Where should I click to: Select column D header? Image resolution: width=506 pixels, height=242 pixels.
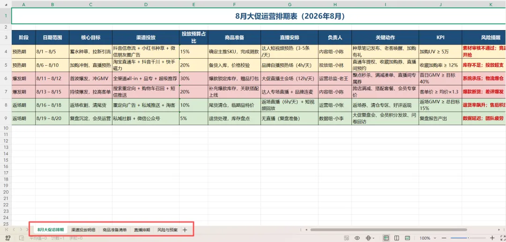pos(146,5)
